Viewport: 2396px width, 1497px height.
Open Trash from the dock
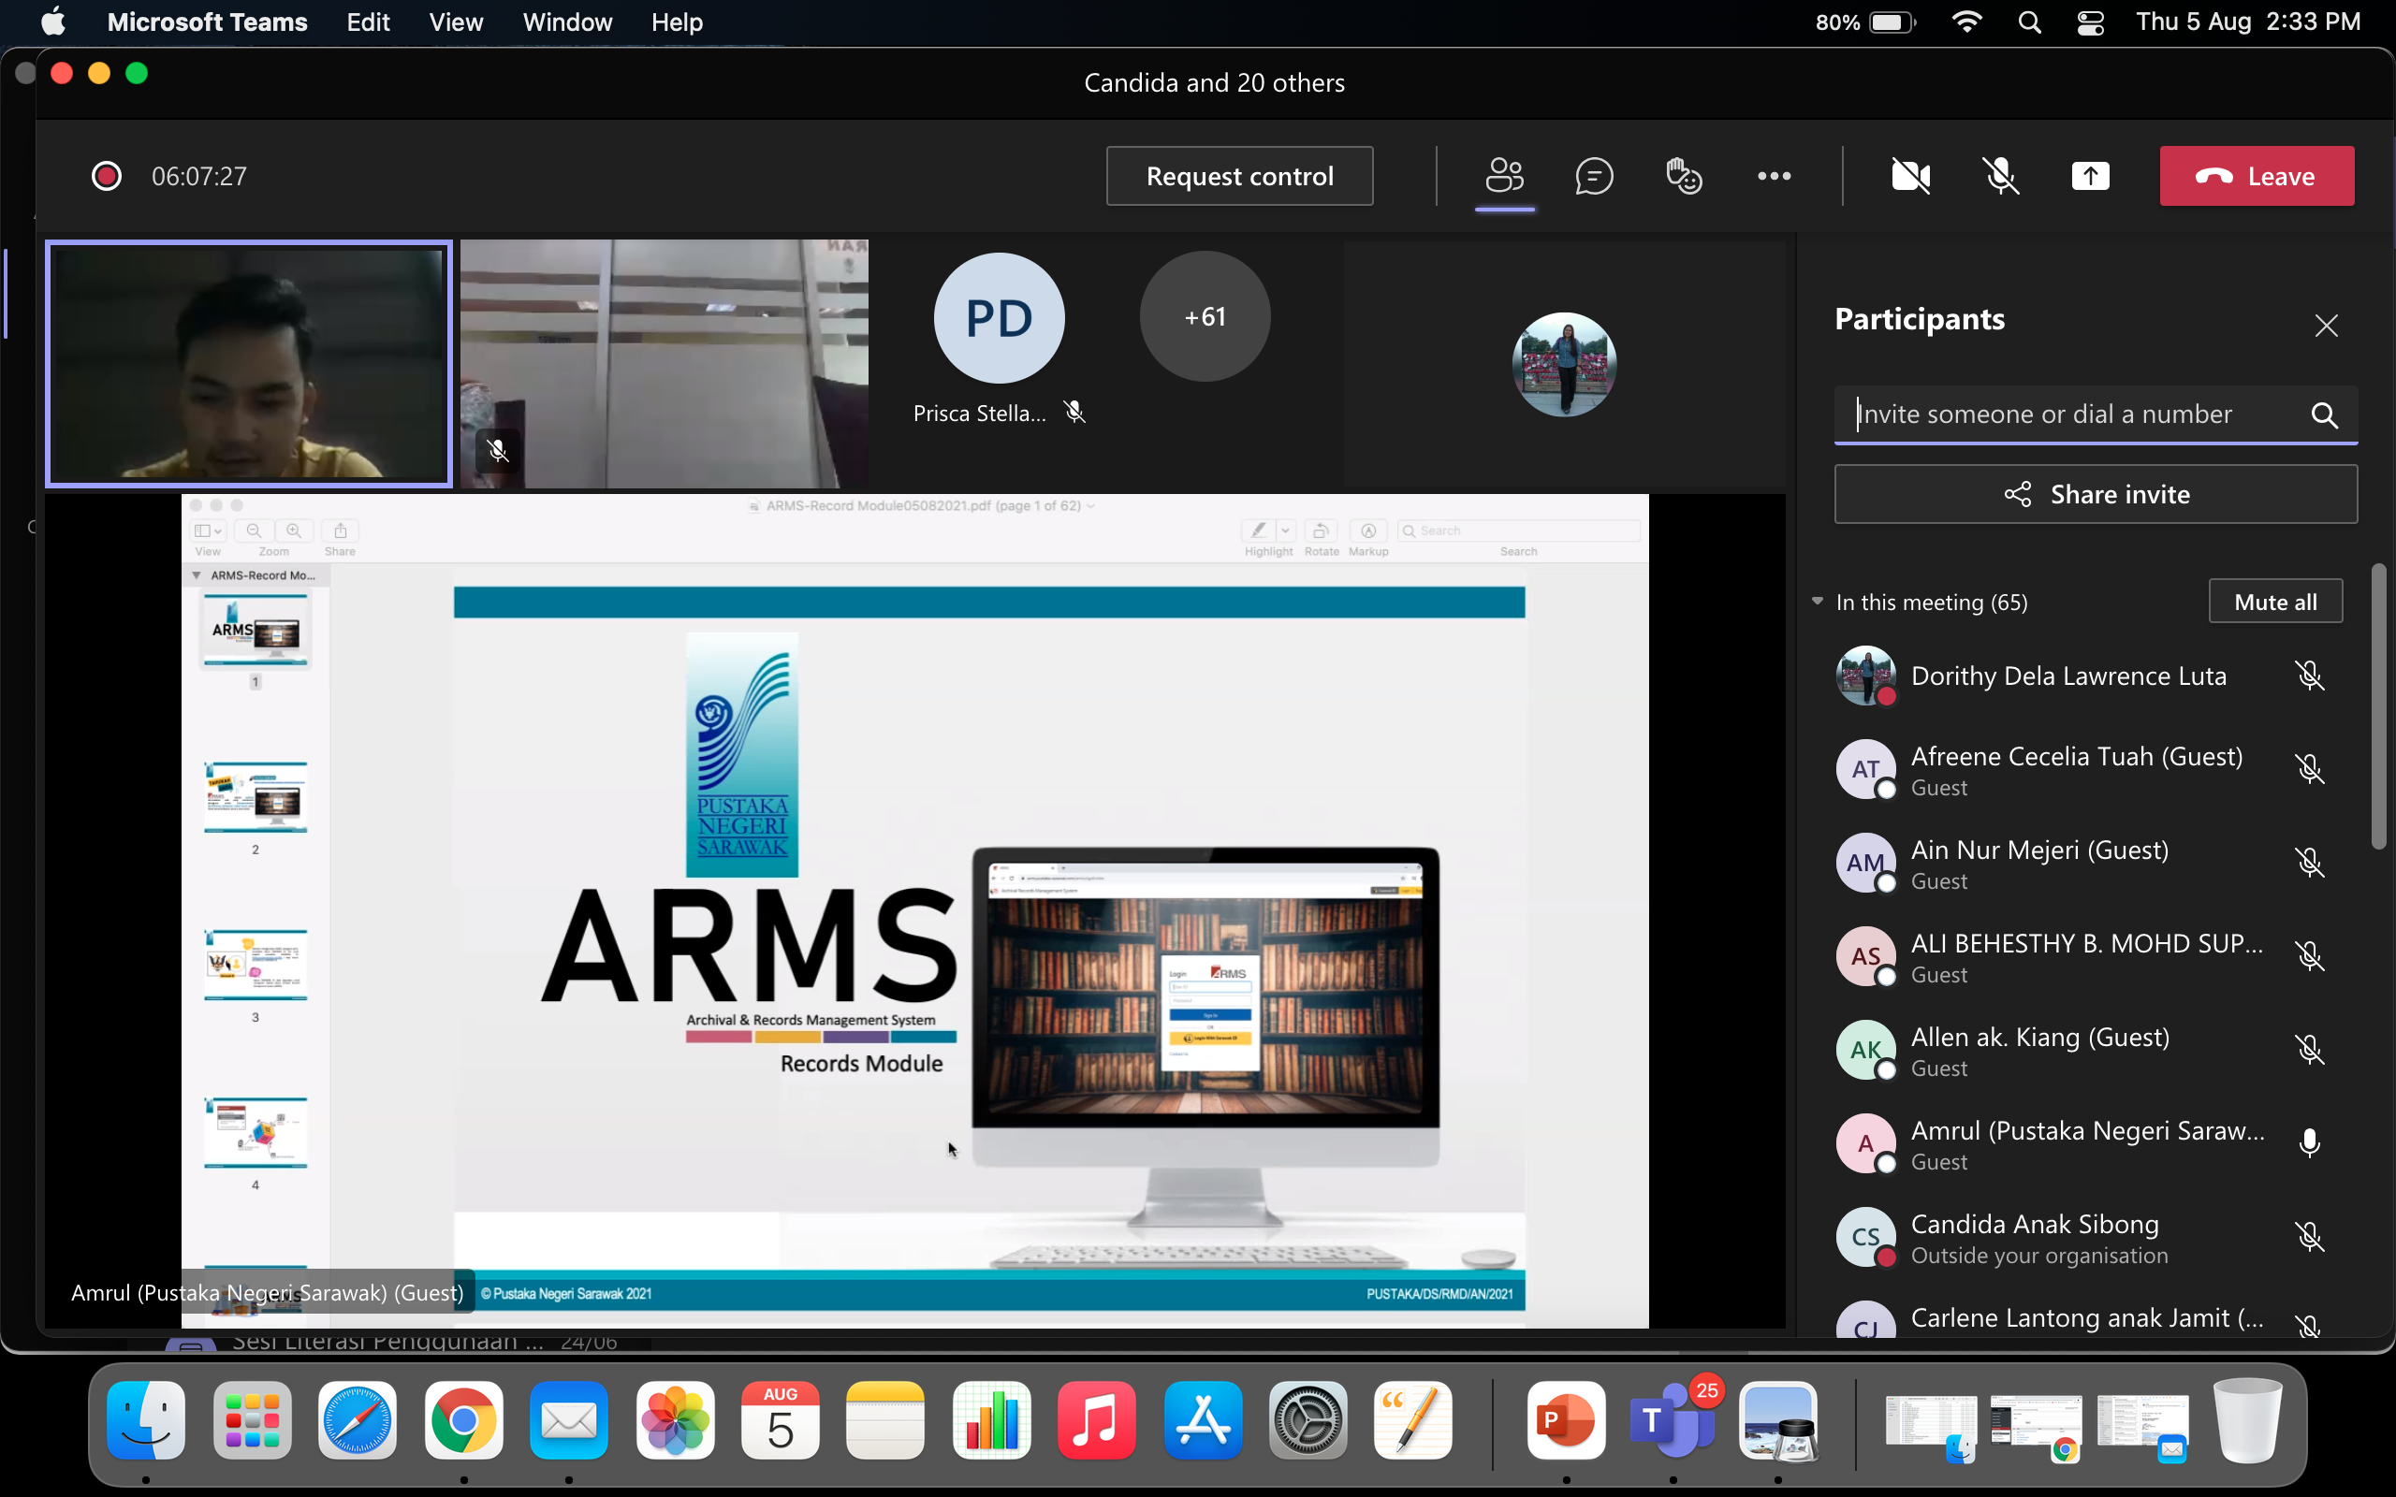tap(2247, 1421)
